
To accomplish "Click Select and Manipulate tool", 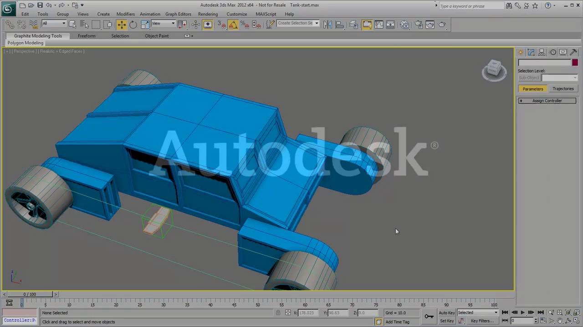I will (196, 25).
